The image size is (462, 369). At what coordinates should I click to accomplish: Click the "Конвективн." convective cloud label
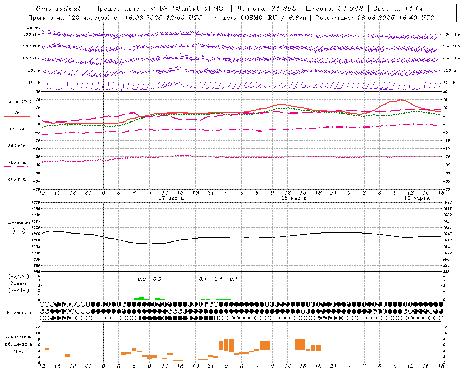pos(19,337)
